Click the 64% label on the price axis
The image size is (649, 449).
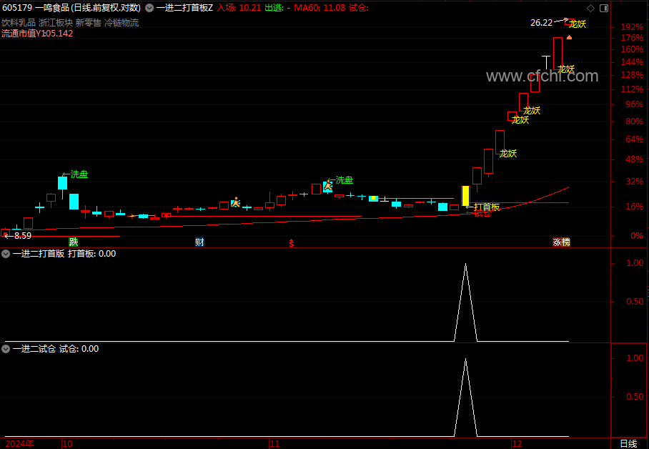[x=635, y=139]
